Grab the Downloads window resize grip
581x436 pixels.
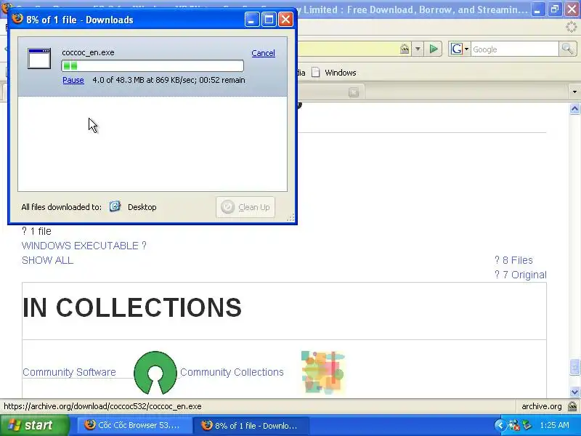pos(291,217)
